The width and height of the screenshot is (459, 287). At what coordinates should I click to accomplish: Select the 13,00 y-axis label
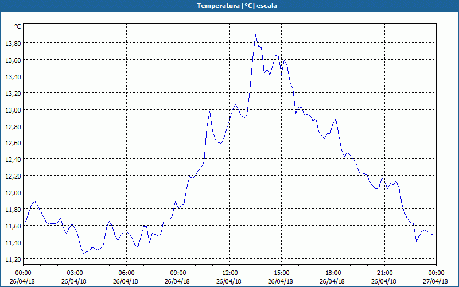coord(13,110)
